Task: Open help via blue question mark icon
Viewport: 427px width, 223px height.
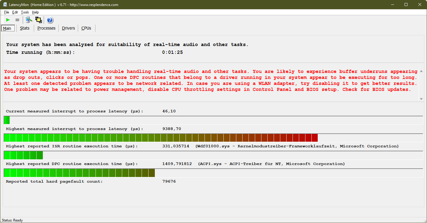Action: click(x=50, y=20)
